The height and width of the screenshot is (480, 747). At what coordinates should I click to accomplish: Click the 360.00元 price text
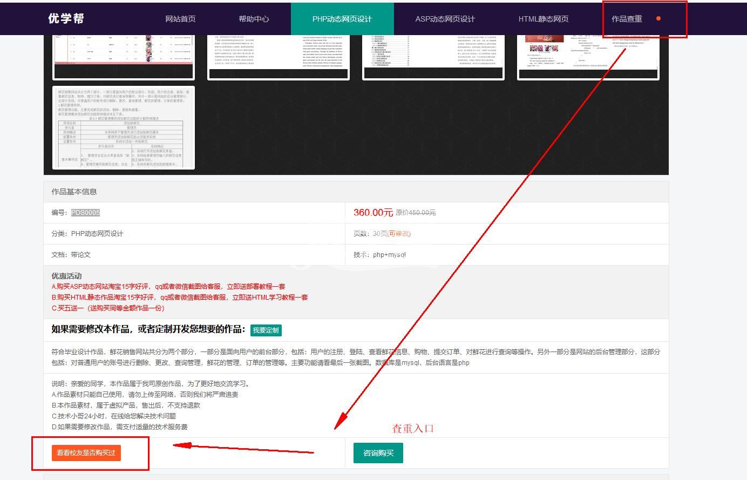coord(373,213)
